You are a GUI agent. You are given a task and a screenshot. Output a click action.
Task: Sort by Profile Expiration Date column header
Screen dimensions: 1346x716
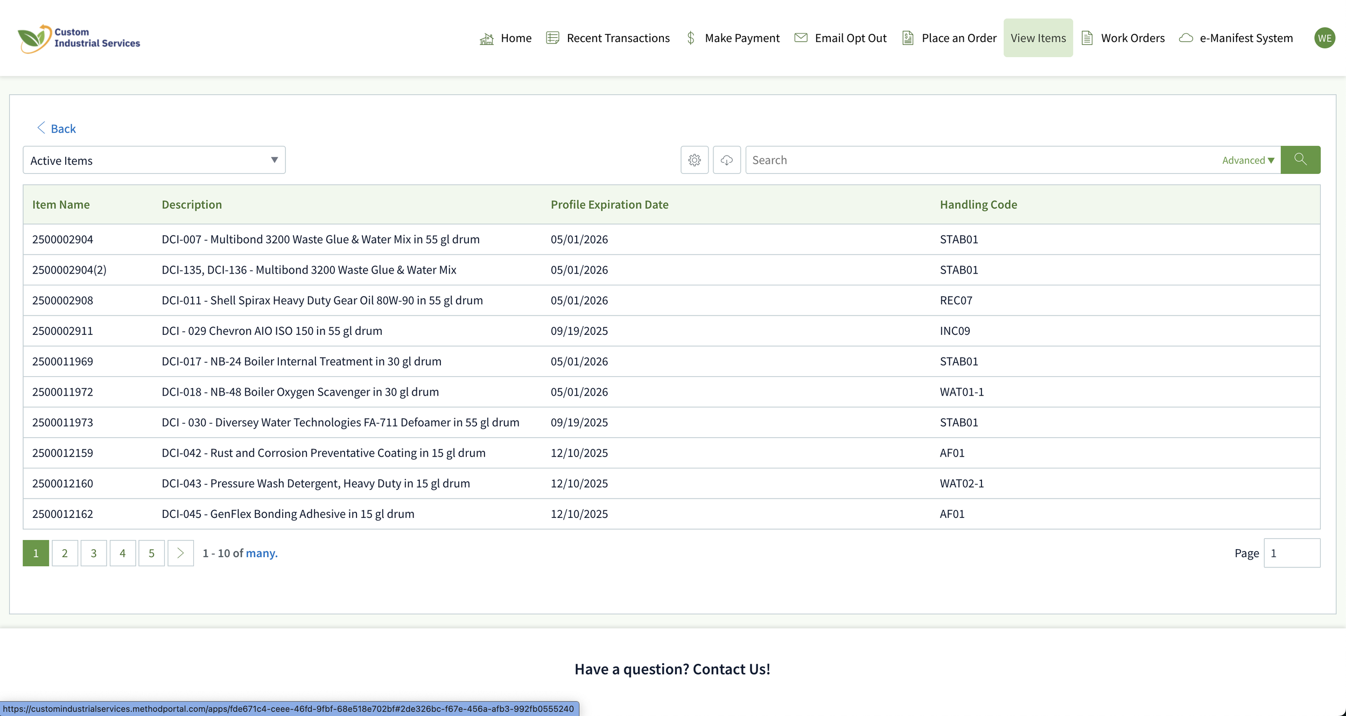(609, 205)
